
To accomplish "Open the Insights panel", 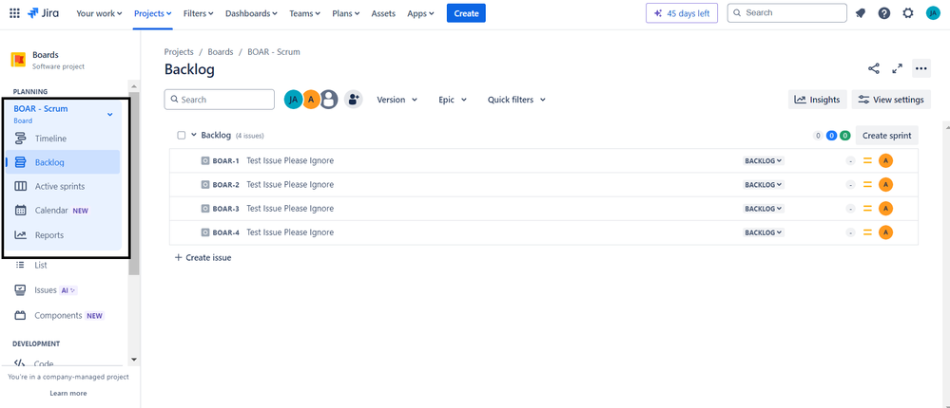I will pos(817,100).
